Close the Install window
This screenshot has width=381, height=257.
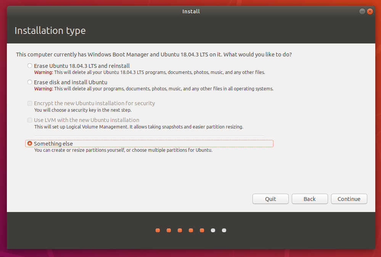point(370,11)
